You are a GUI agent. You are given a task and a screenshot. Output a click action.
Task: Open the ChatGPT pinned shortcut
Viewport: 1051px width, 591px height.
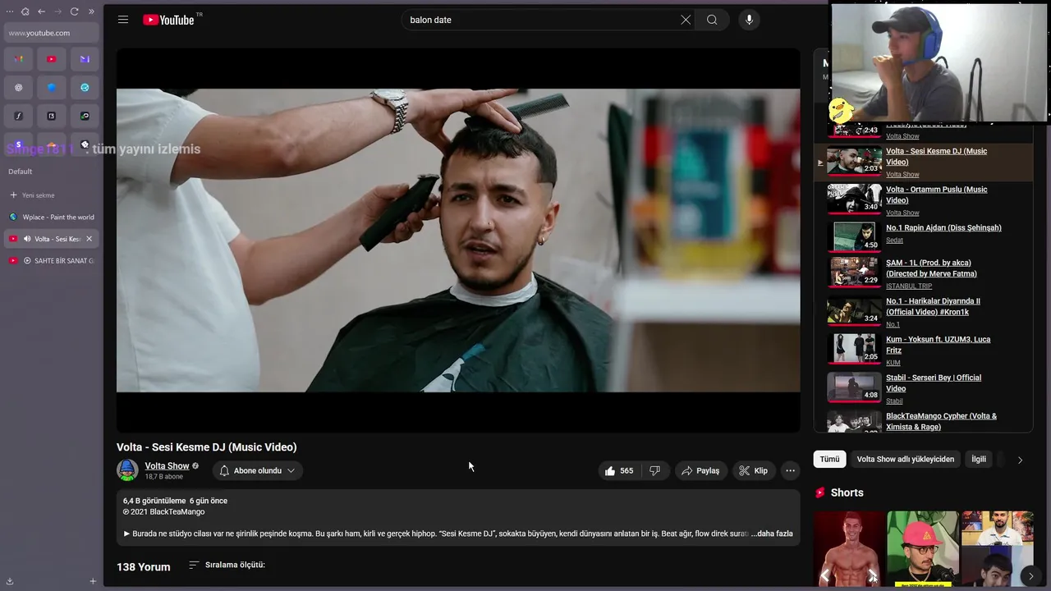[x=19, y=88]
